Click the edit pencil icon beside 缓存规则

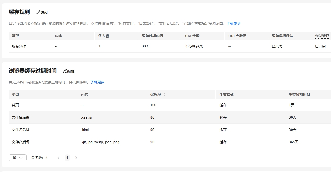[x=38, y=12]
